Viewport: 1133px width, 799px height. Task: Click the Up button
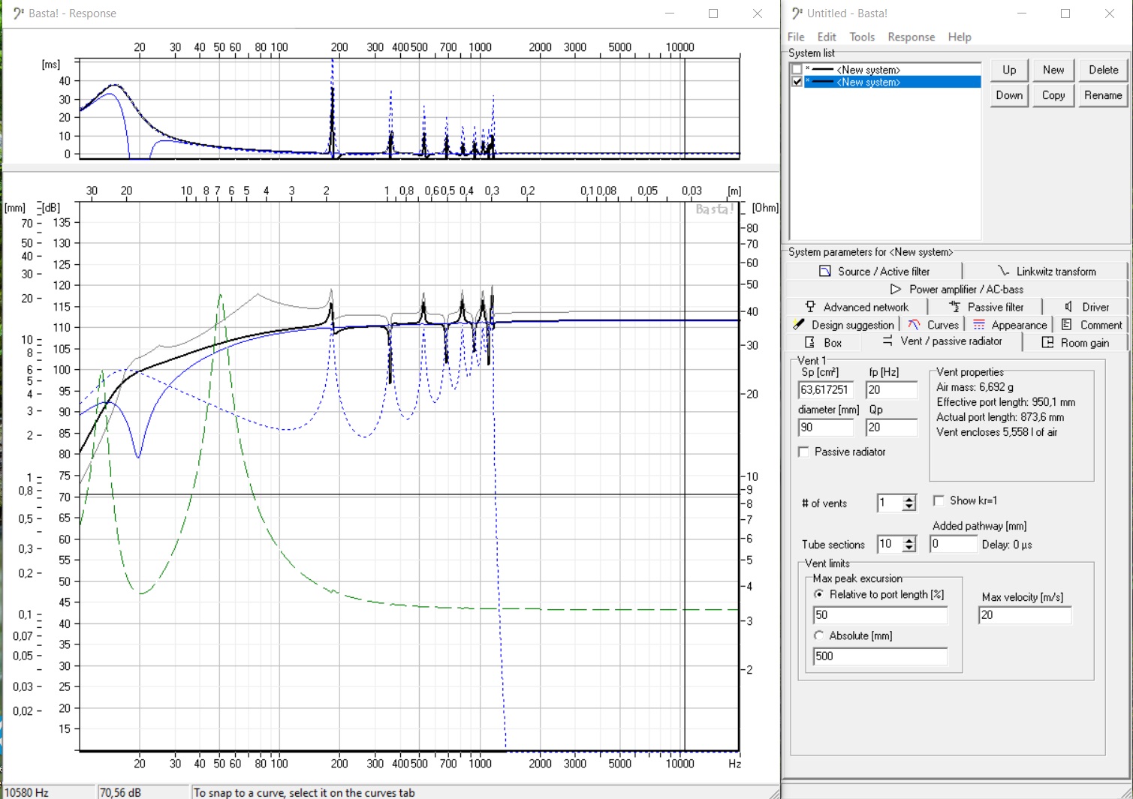click(1009, 70)
